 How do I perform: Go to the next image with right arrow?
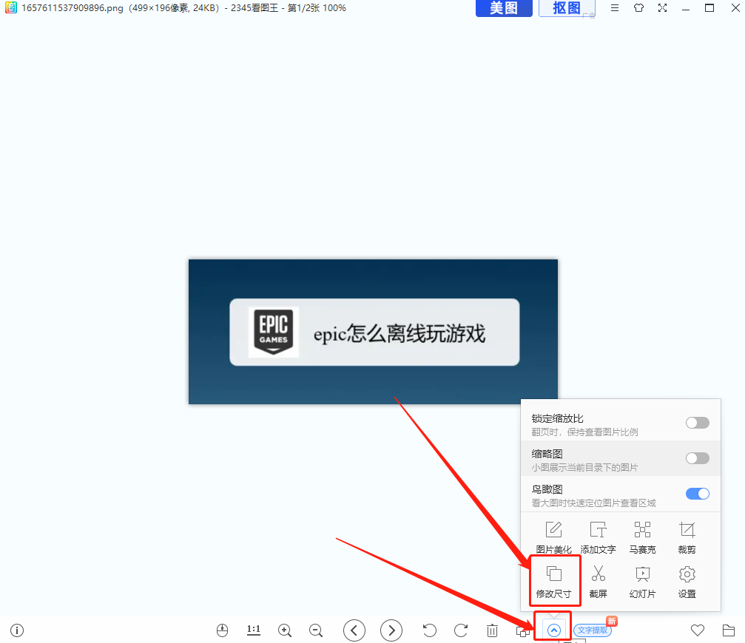pos(391,630)
